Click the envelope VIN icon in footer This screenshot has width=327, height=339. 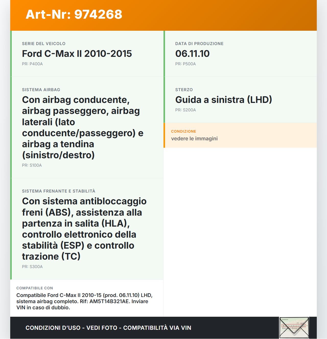point(294,327)
